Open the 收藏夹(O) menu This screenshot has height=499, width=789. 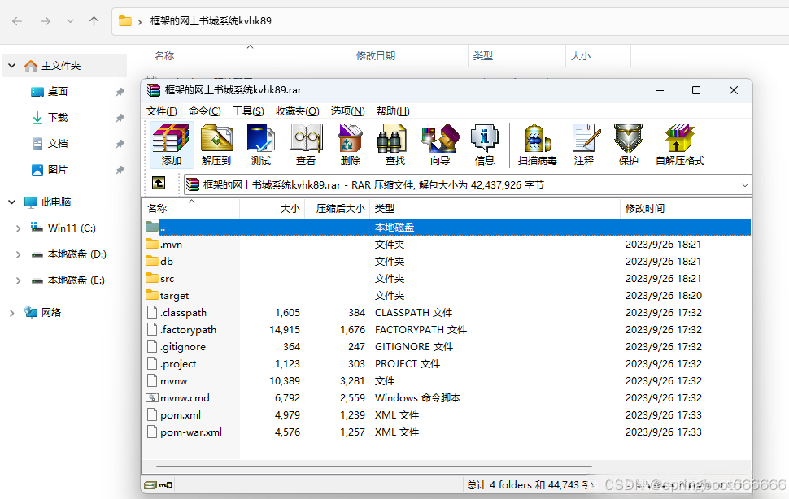coord(298,111)
